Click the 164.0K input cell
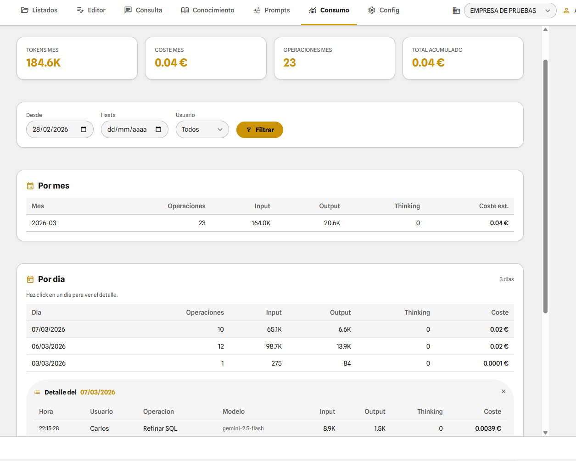Image resolution: width=576 pixels, height=461 pixels. click(261, 223)
